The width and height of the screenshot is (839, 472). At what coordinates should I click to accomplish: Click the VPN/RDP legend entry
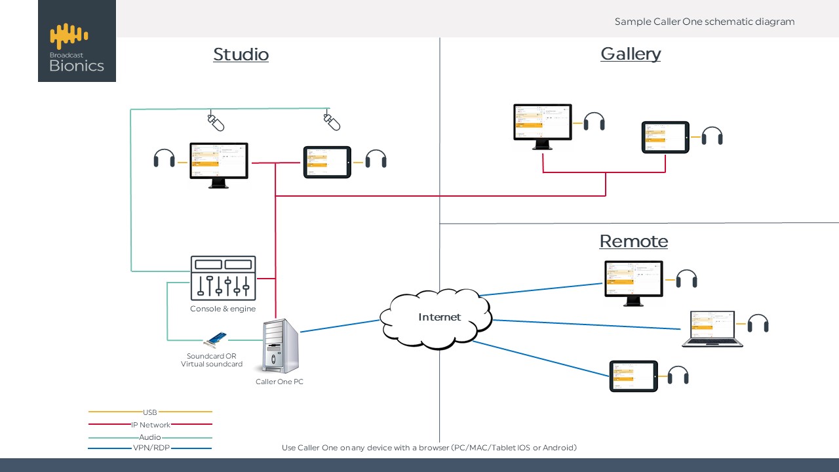[x=150, y=448]
